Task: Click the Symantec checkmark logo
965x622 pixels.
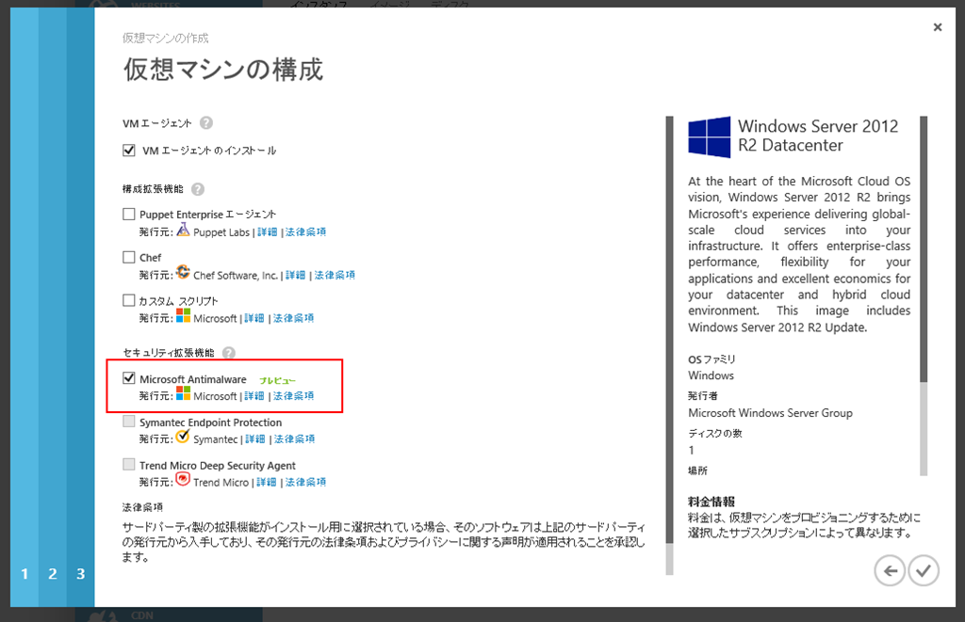Action: click(183, 437)
